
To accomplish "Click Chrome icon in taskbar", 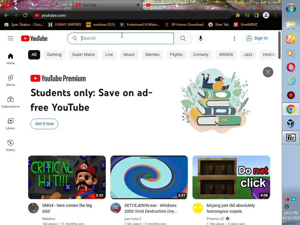I will pos(291,109).
